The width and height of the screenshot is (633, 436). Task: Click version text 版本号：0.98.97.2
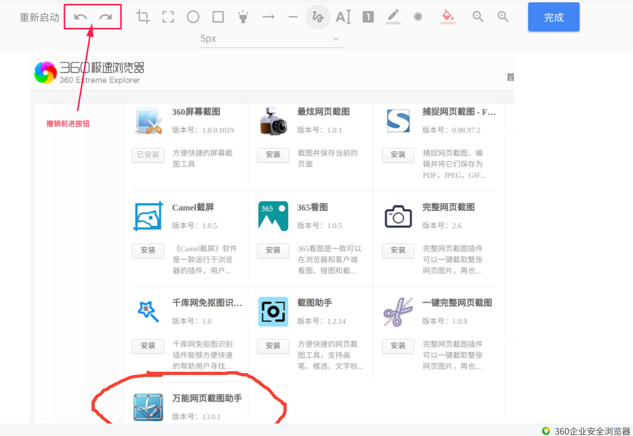coord(451,130)
